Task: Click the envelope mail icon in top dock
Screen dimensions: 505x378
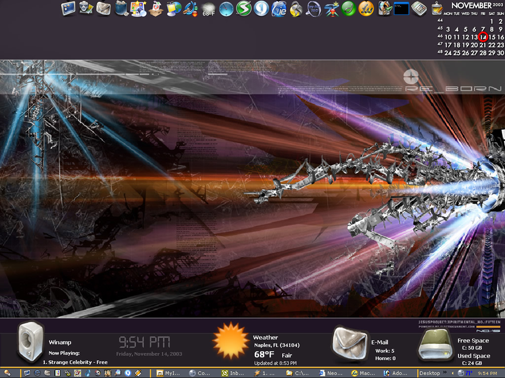Action: pos(103,8)
